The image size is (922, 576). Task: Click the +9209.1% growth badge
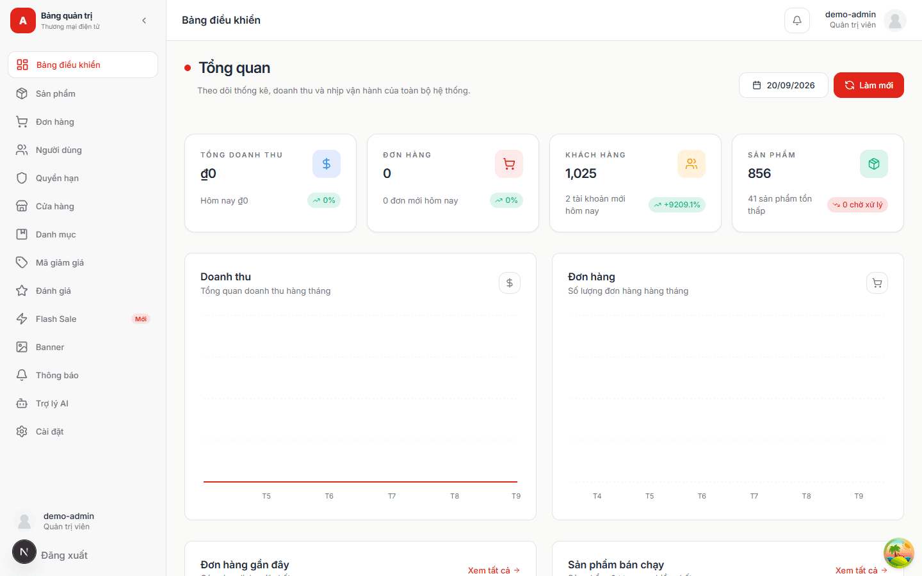click(677, 205)
